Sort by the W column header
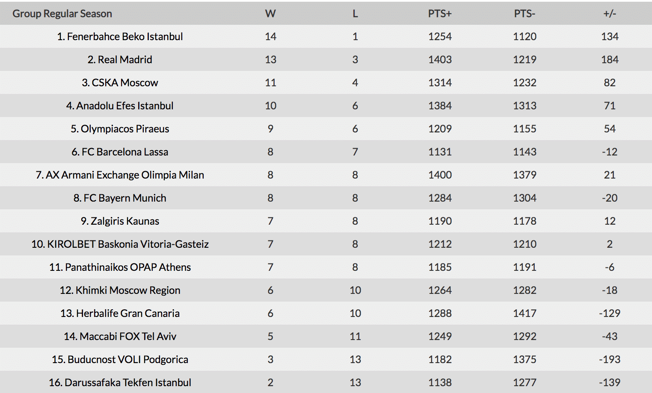 270,14
